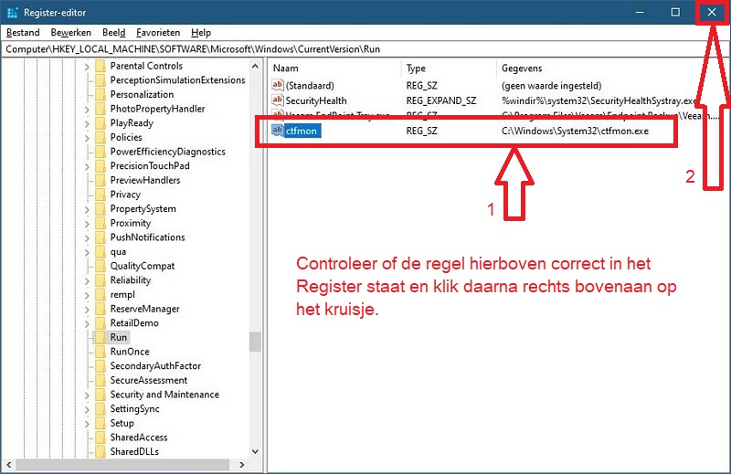
Task: Select the SecurityHealth value icon
Action: 278,100
